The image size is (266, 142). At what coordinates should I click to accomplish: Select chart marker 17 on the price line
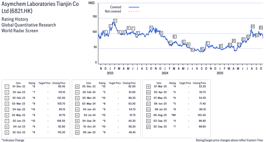tap(207, 43)
